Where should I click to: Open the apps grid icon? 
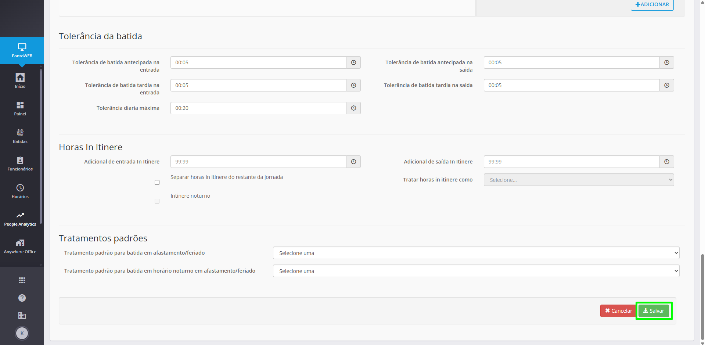(x=22, y=280)
